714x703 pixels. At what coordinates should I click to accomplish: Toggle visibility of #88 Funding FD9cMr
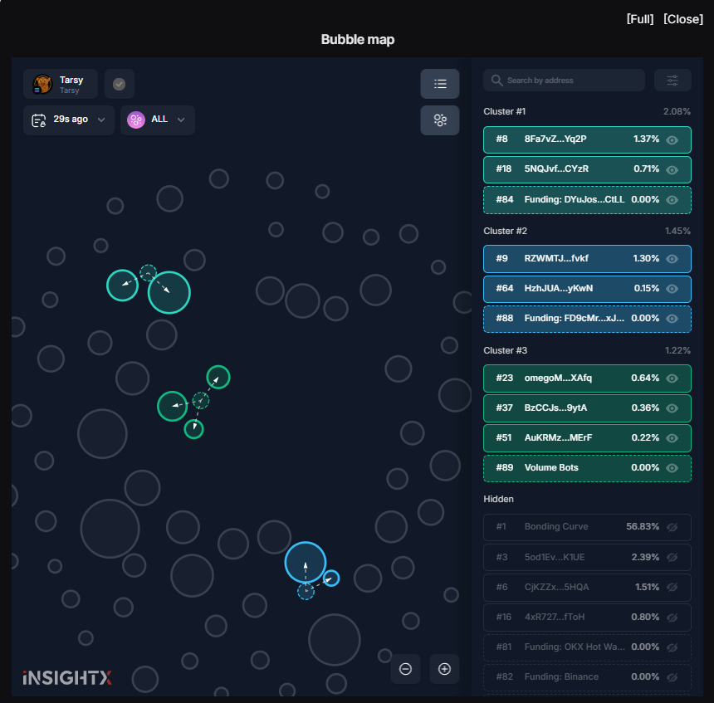pos(672,319)
